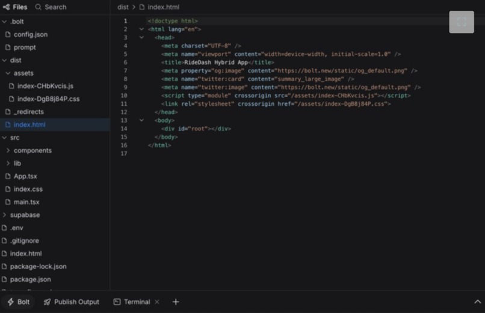Screen dimensions: 485x313
Task: Click the Files tree icon
Action: tap(6, 7)
